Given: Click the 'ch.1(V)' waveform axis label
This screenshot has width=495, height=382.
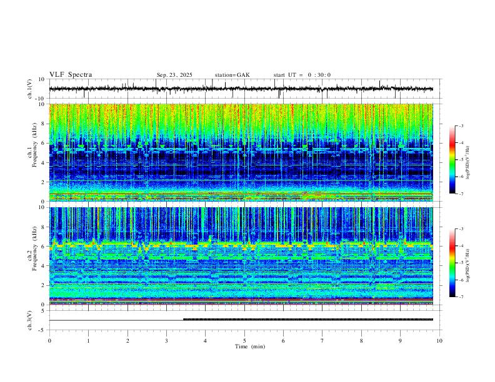Looking at the screenshot, I should tap(30, 89).
